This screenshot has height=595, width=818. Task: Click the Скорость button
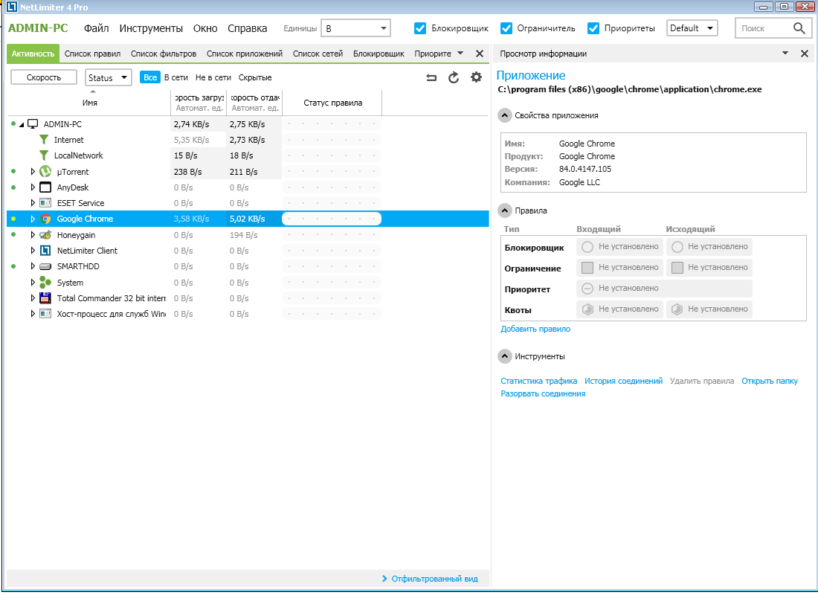44,78
